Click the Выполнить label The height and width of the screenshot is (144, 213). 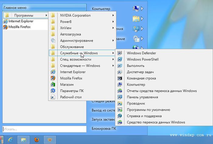point(136,66)
